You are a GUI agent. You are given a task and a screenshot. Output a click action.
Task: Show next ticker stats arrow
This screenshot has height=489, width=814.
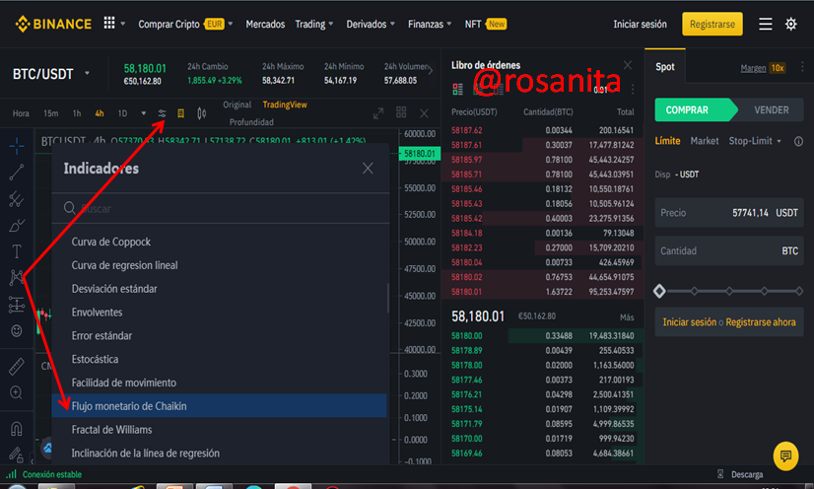click(x=431, y=71)
